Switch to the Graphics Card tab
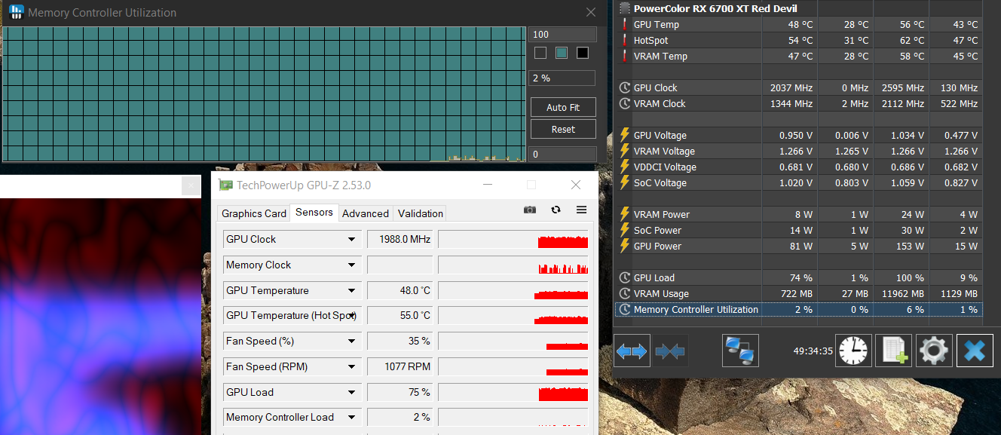Screen dimensions: 1001x435 [254, 213]
